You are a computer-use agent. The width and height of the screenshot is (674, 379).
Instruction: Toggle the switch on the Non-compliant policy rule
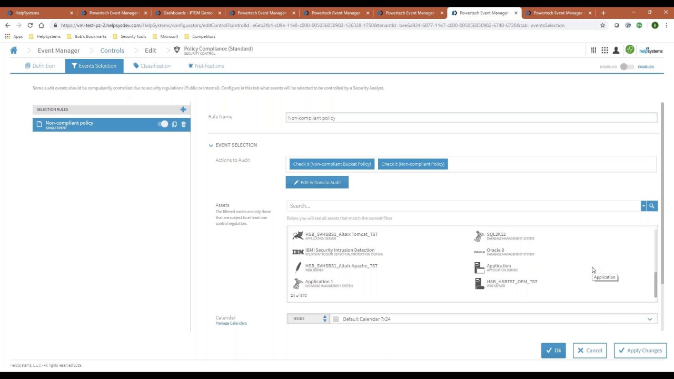(163, 124)
